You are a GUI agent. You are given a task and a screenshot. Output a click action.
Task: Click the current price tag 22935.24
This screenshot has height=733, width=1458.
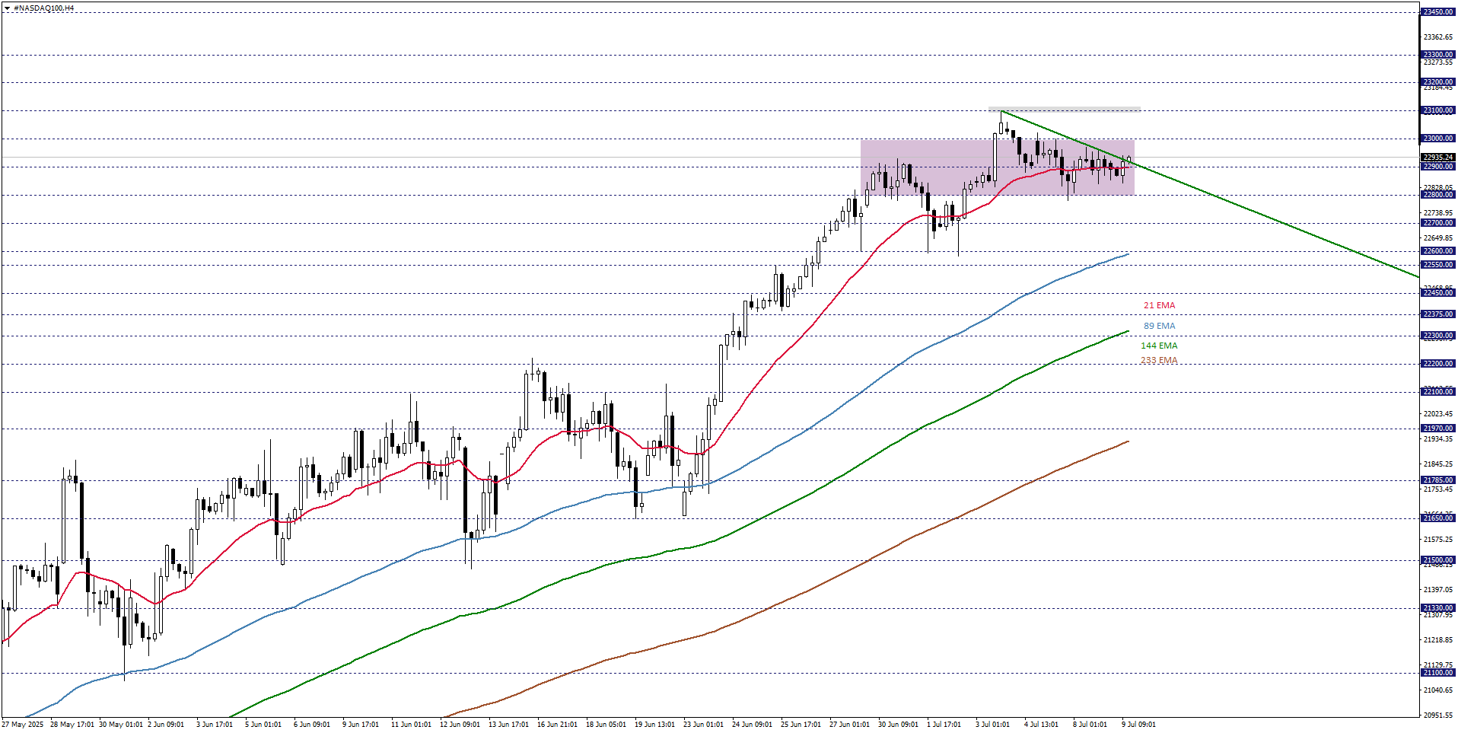(1438, 158)
